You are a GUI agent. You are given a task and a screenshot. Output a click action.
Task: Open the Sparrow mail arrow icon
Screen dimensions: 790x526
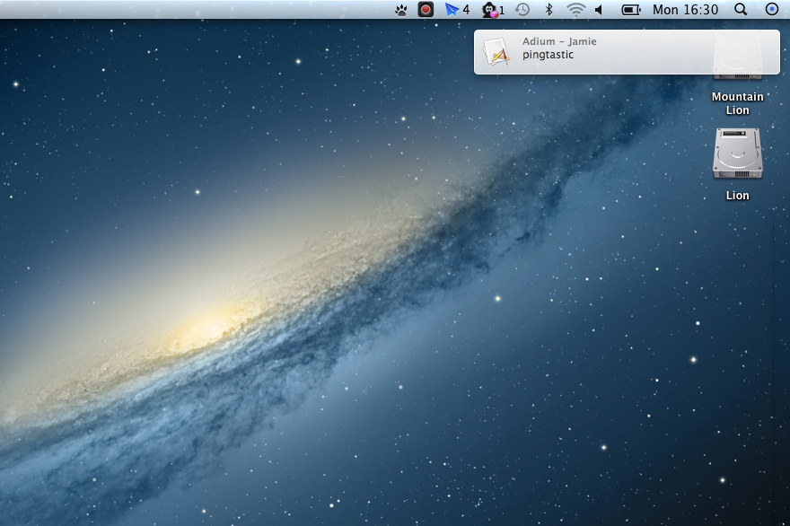click(452, 10)
